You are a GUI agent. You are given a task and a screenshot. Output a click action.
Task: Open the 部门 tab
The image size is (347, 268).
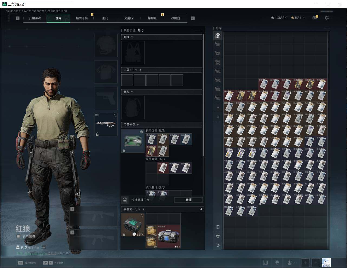105,18
